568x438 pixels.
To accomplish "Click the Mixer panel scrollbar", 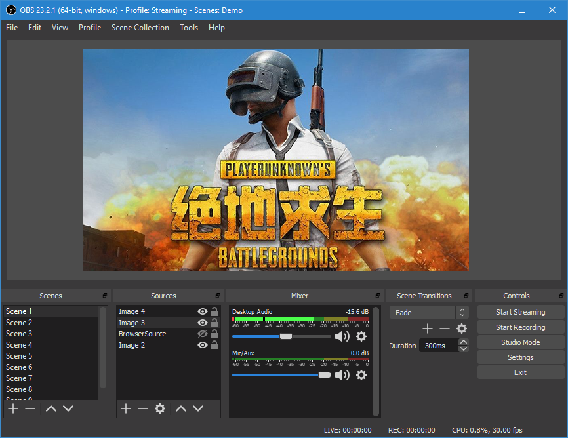I will click(x=376, y=361).
